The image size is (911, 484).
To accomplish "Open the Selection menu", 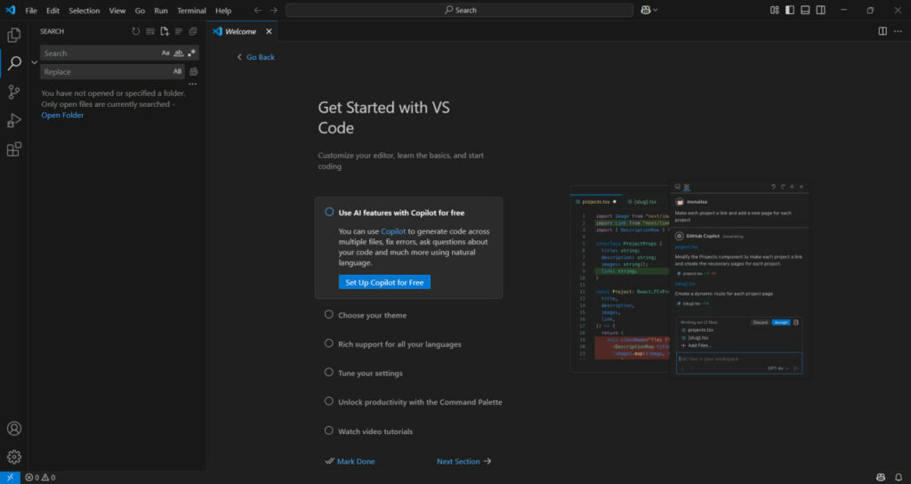I will point(85,11).
